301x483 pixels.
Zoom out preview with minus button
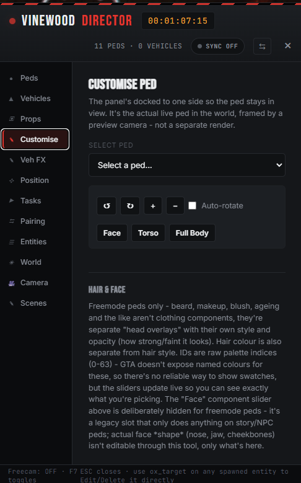pos(175,206)
